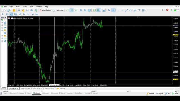Switch timeframe to M30
This screenshot has height=101, width=180.
coord(16,14)
